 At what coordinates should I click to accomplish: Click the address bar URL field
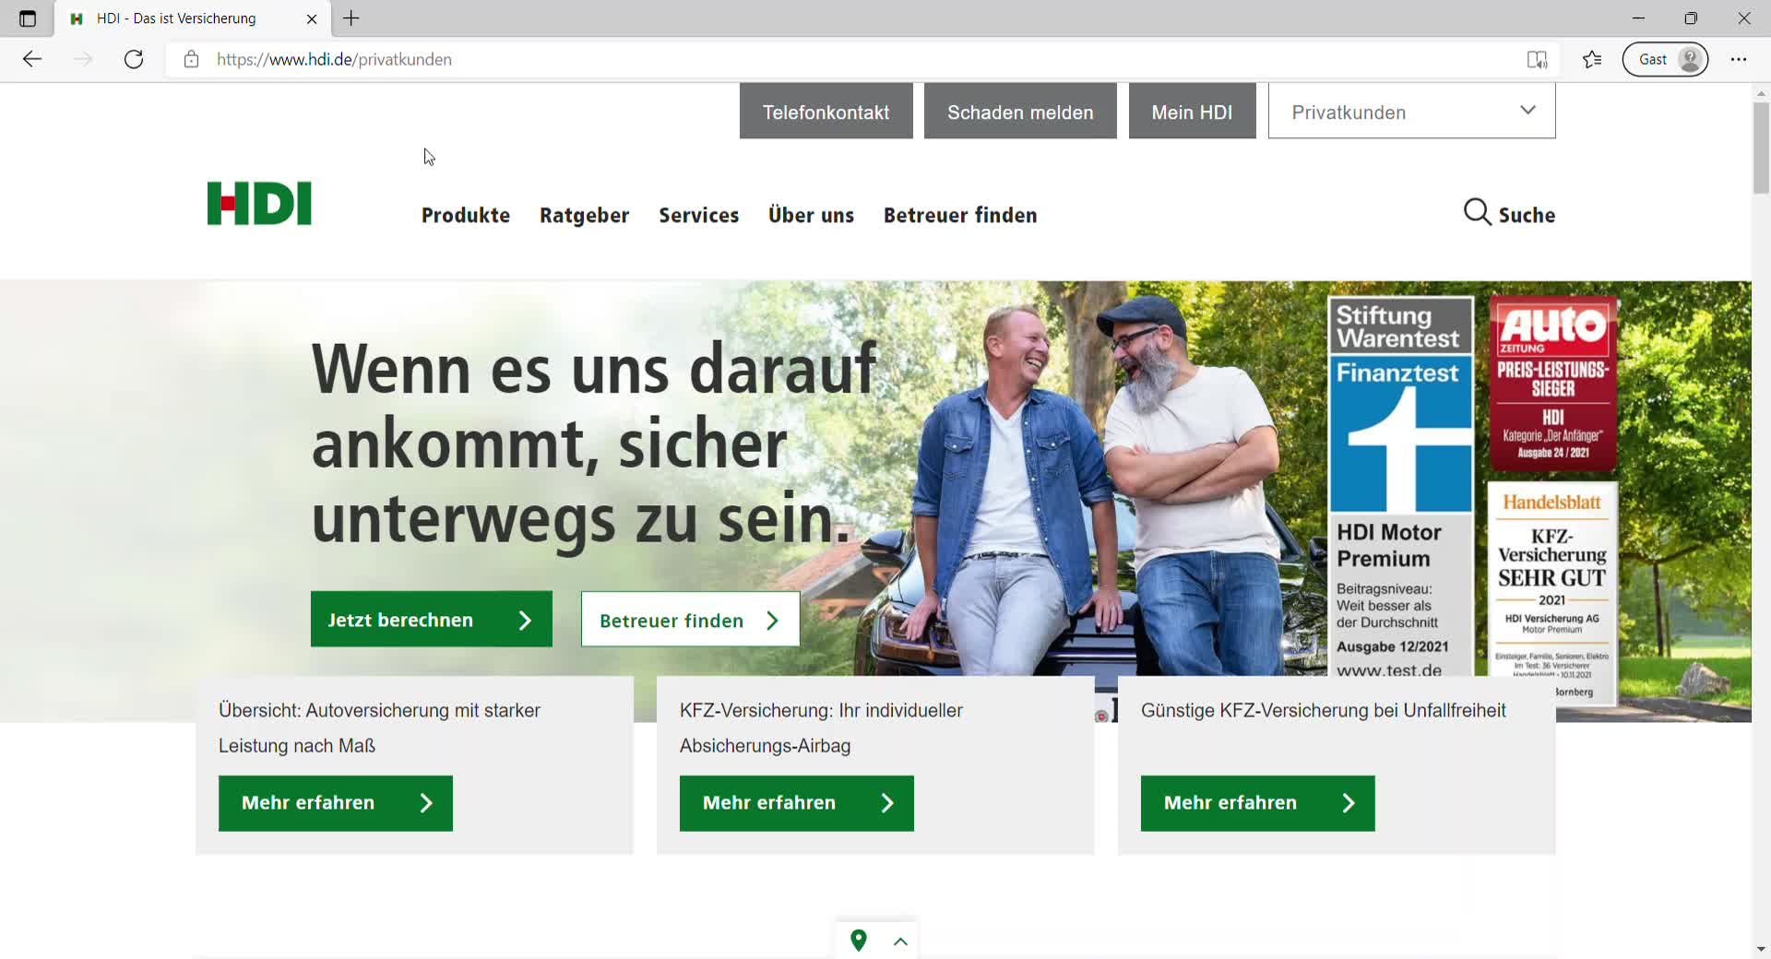pos(830,59)
